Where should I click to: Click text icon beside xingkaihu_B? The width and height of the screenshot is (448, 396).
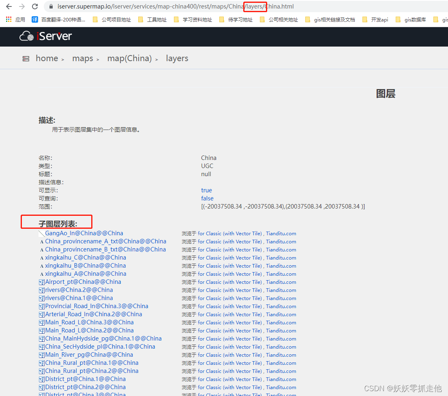pos(42,266)
